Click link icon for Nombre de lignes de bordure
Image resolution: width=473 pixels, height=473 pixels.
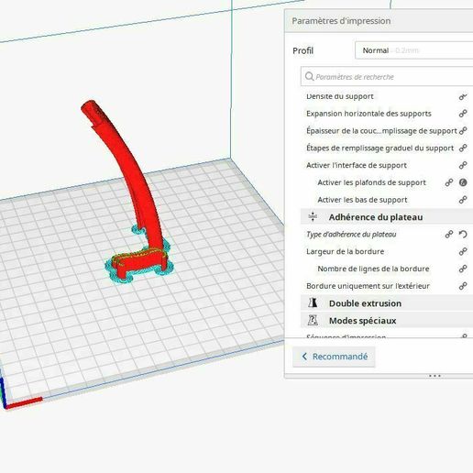tap(463, 269)
